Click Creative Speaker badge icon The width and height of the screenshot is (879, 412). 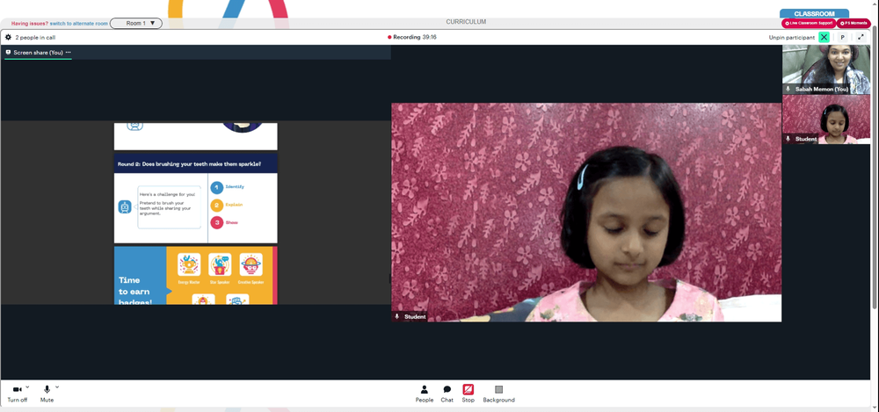251,264
